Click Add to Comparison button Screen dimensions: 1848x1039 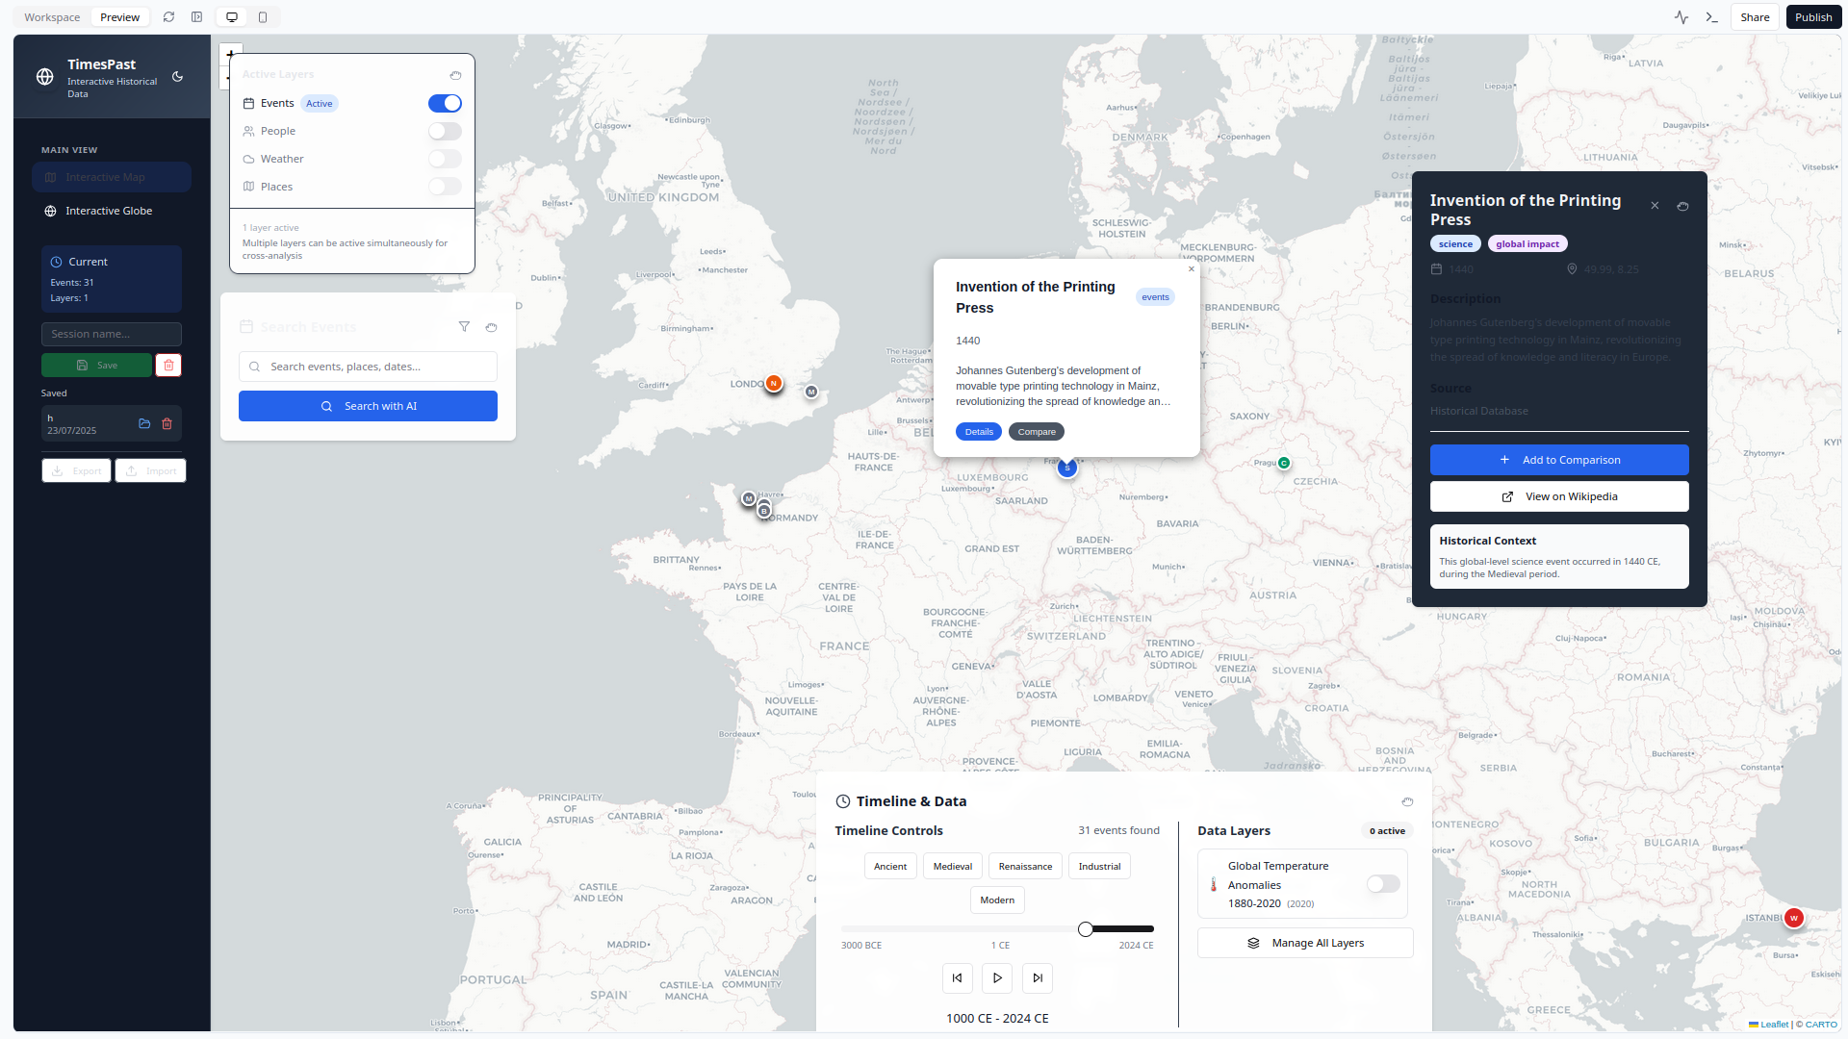coord(1558,461)
